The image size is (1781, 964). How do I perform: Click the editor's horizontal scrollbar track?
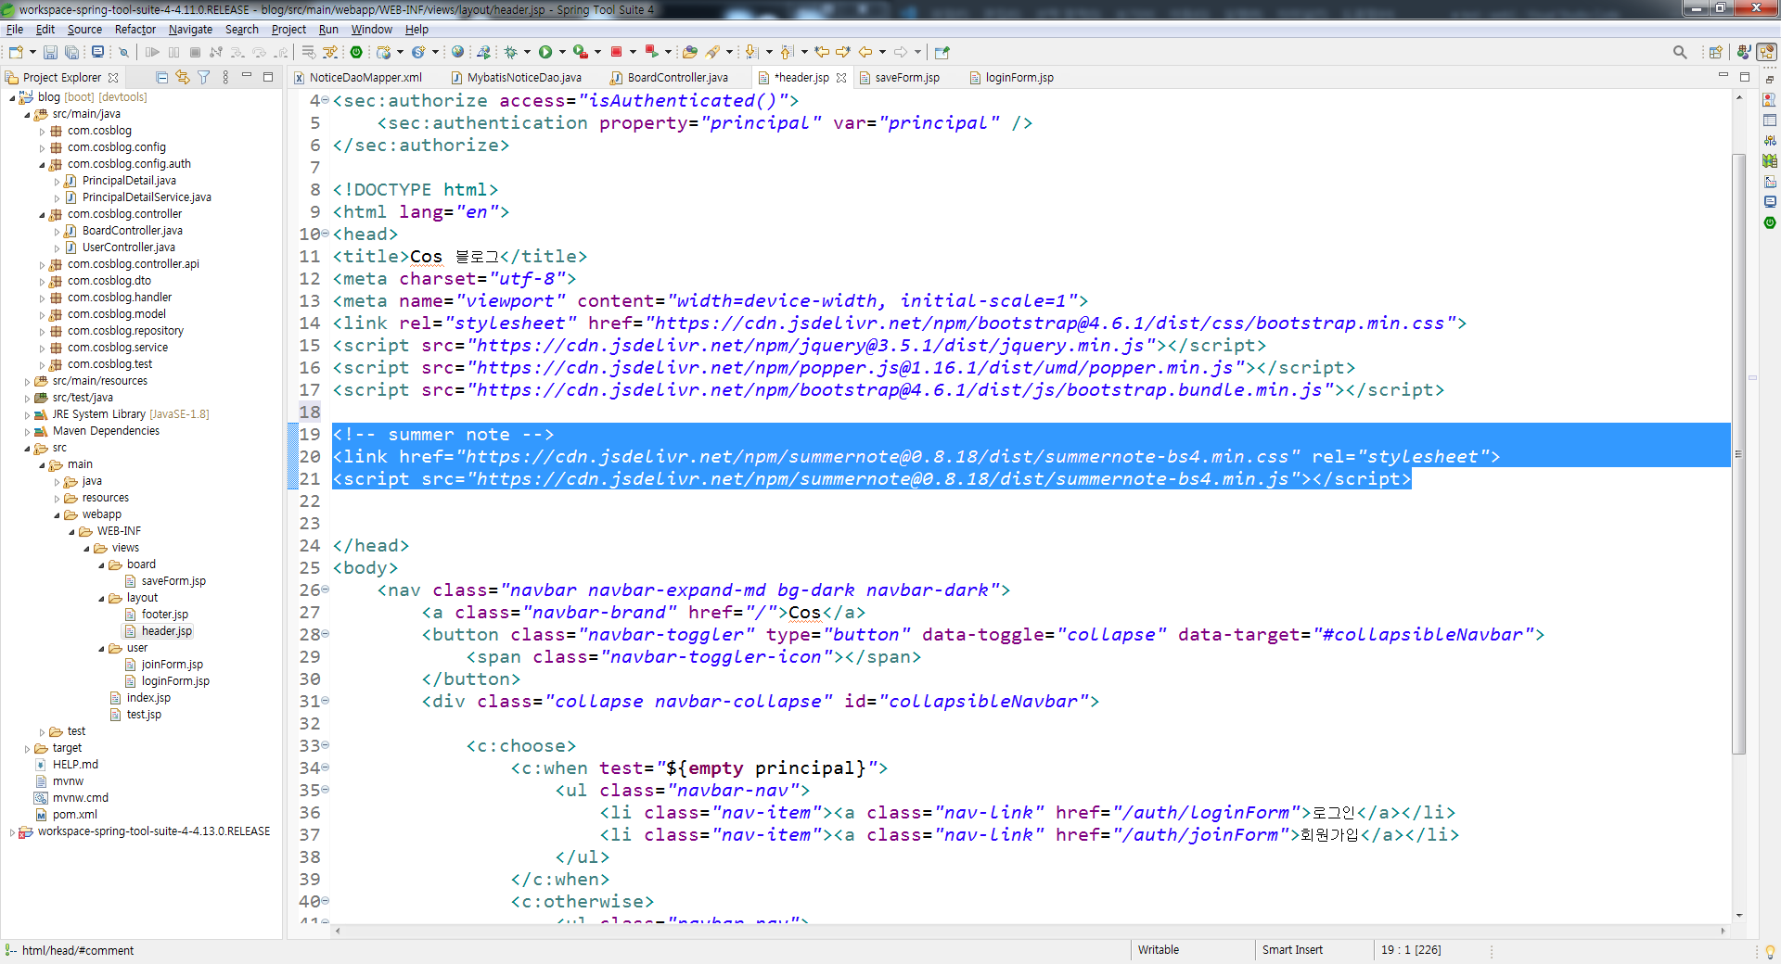[x=1030, y=931]
